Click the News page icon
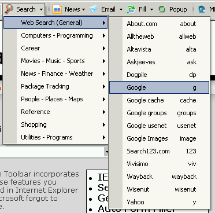This screenshot has width=215, height=213. 57,9
